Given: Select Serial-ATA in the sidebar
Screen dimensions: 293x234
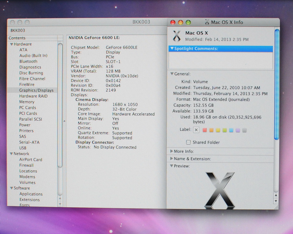Looking at the screenshot, I should coord(29,142).
